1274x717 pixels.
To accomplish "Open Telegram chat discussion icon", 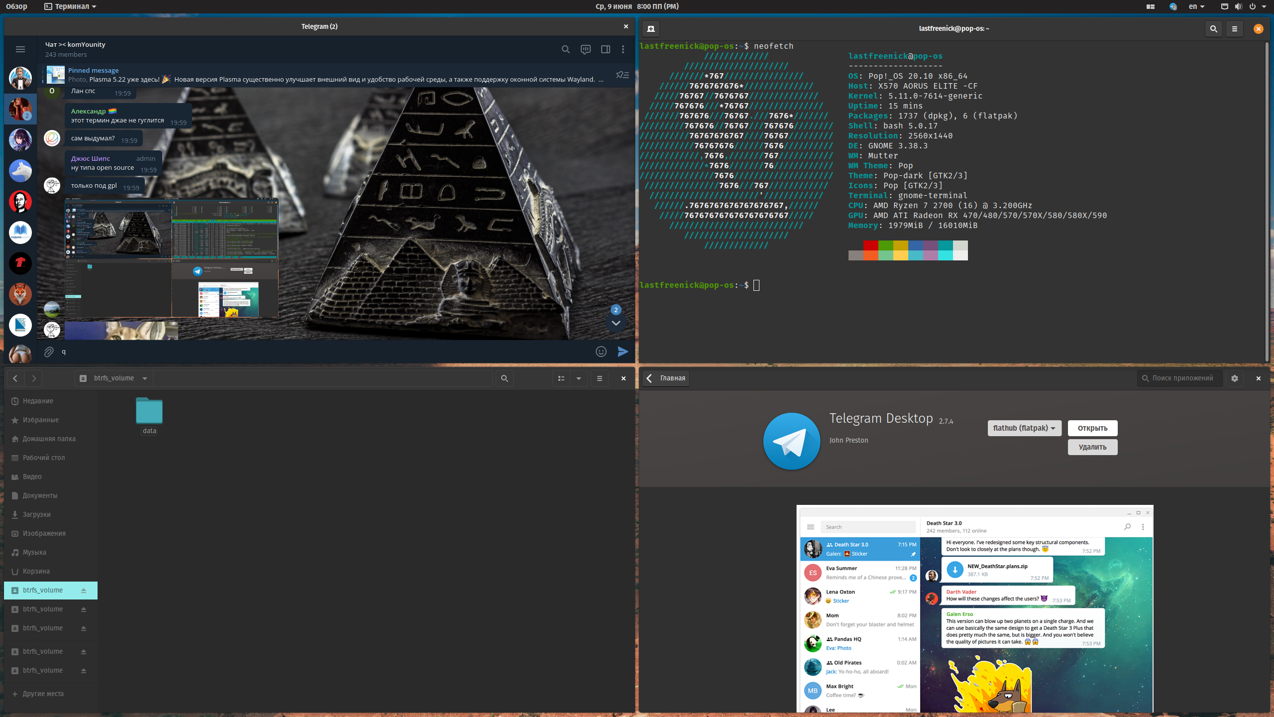I will tap(585, 49).
